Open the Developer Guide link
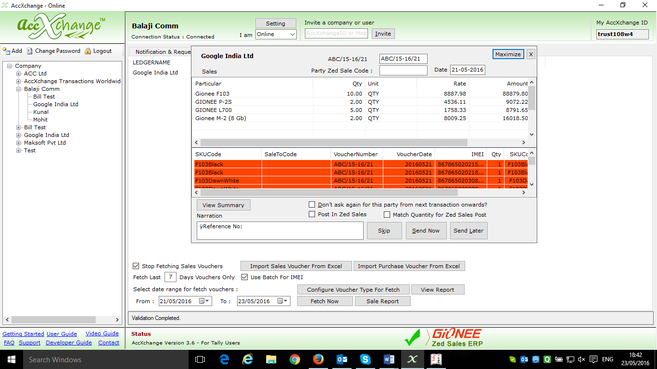Image resolution: width=657 pixels, height=369 pixels. click(69, 343)
